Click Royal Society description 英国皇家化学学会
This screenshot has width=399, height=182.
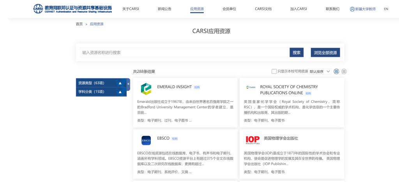pyautogui.click(x=292, y=107)
